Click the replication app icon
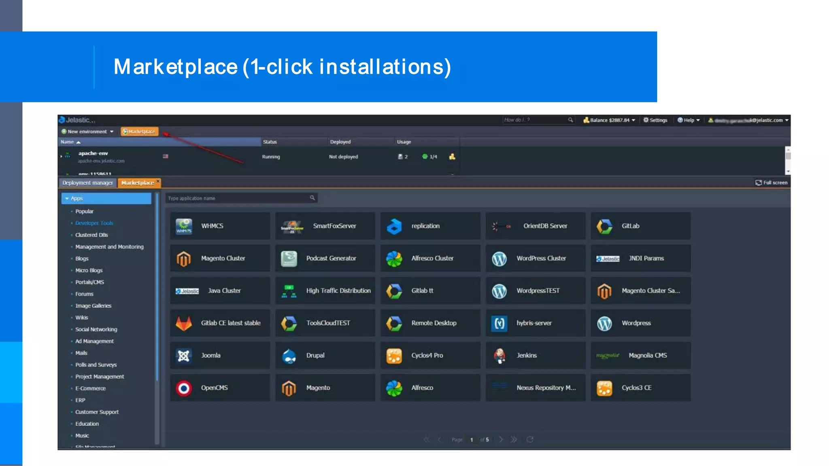829x466 pixels. coord(394,226)
